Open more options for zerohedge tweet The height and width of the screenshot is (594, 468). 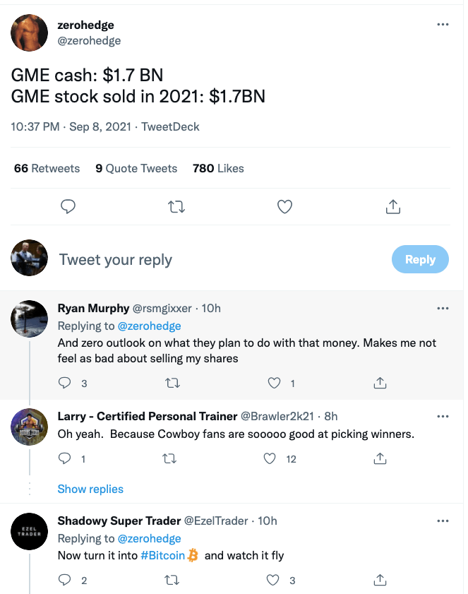tap(443, 25)
